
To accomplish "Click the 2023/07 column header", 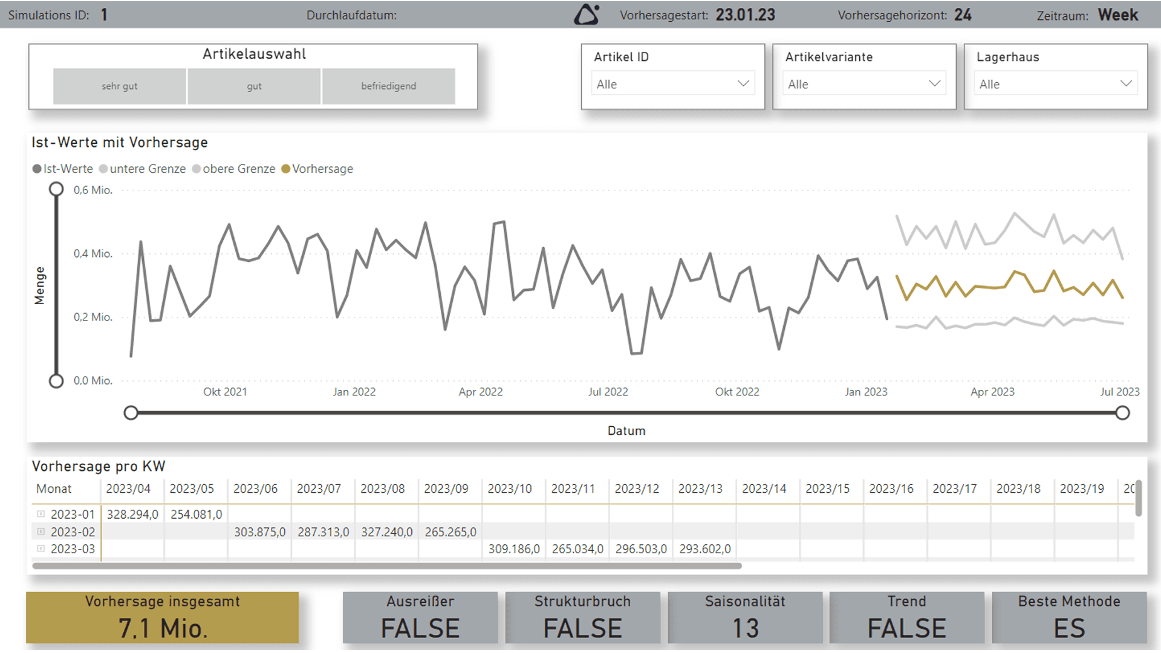I will [x=319, y=489].
